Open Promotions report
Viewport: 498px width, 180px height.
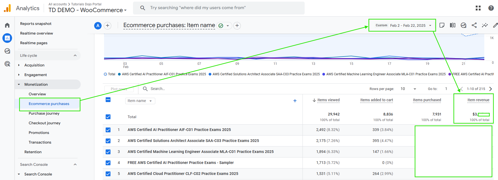click(x=39, y=133)
